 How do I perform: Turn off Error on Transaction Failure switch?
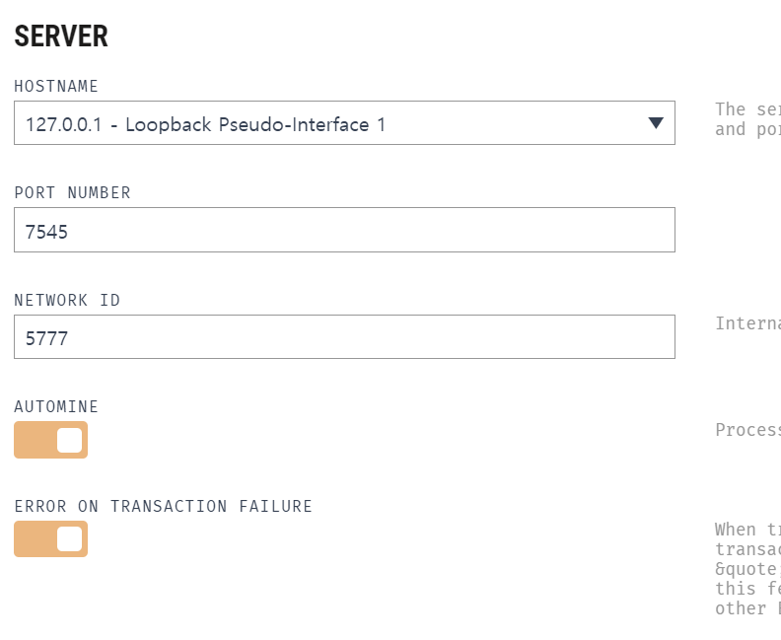pos(51,538)
